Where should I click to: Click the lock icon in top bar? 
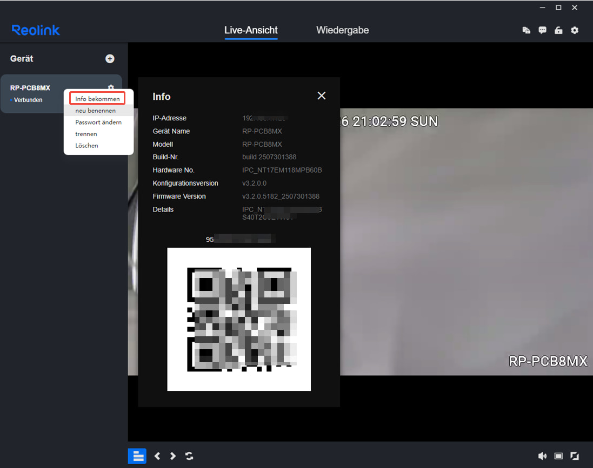(558, 30)
